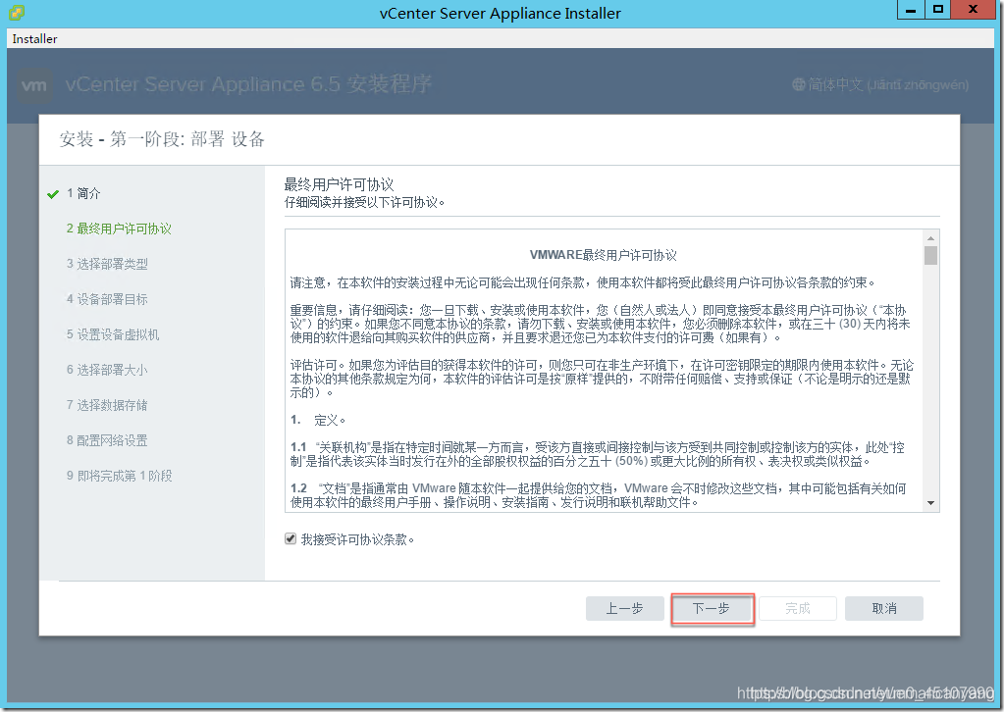Screen dimensions: 1004x712
Task: Click the 上一步 button
Action: (624, 608)
